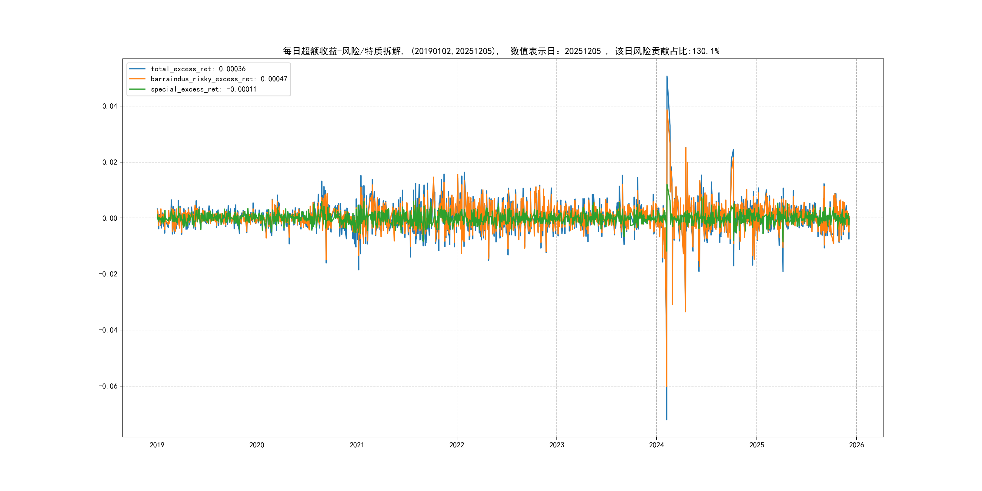Click the blue total_excess_ret legend line
Image resolution: width=982 pixels, height=491 pixels.
tap(137, 69)
